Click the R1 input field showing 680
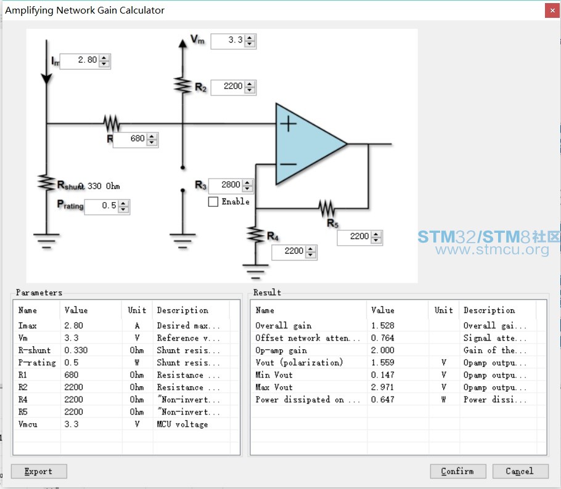 point(131,139)
